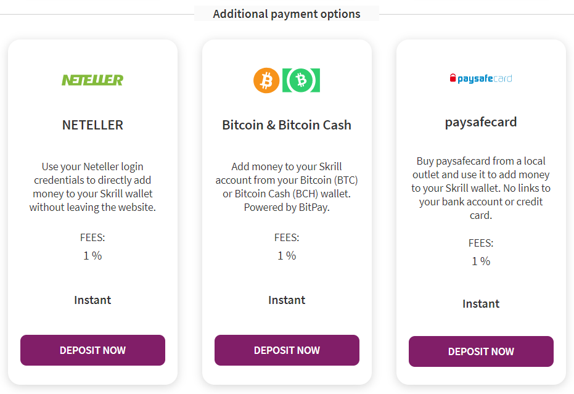The width and height of the screenshot is (574, 394).
Task: Select the Bitcoin & Bitcoin Cash heading
Action: point(287,125)
